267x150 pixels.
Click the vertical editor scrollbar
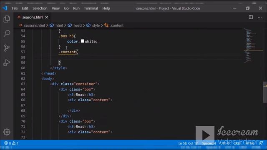pyautogui.click(x=265, y=92)
